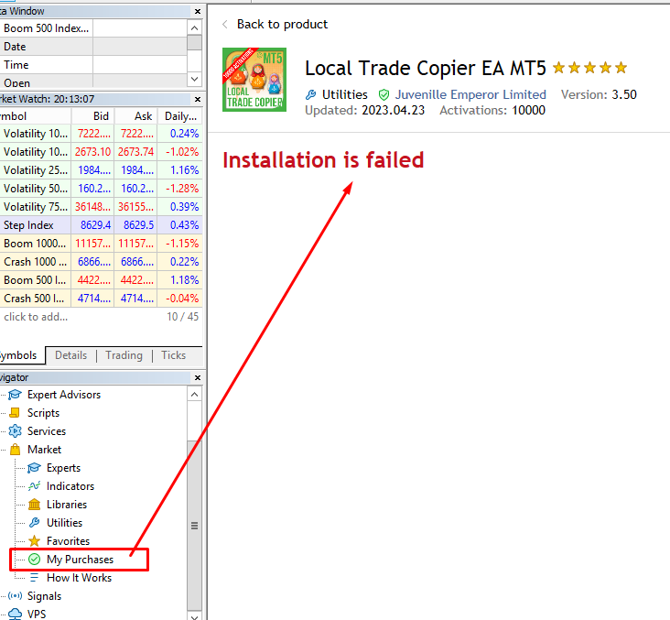Click the Data Window scroll down arrow
The image size is (670, 620).
194,79
